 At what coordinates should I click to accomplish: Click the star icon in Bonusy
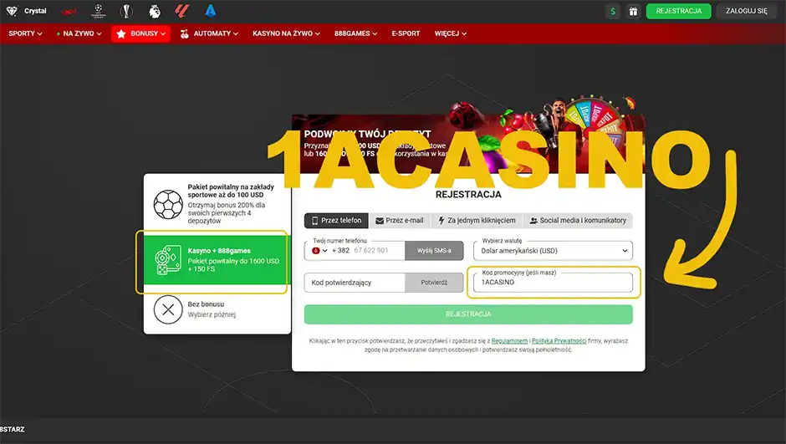click(120, 33)
